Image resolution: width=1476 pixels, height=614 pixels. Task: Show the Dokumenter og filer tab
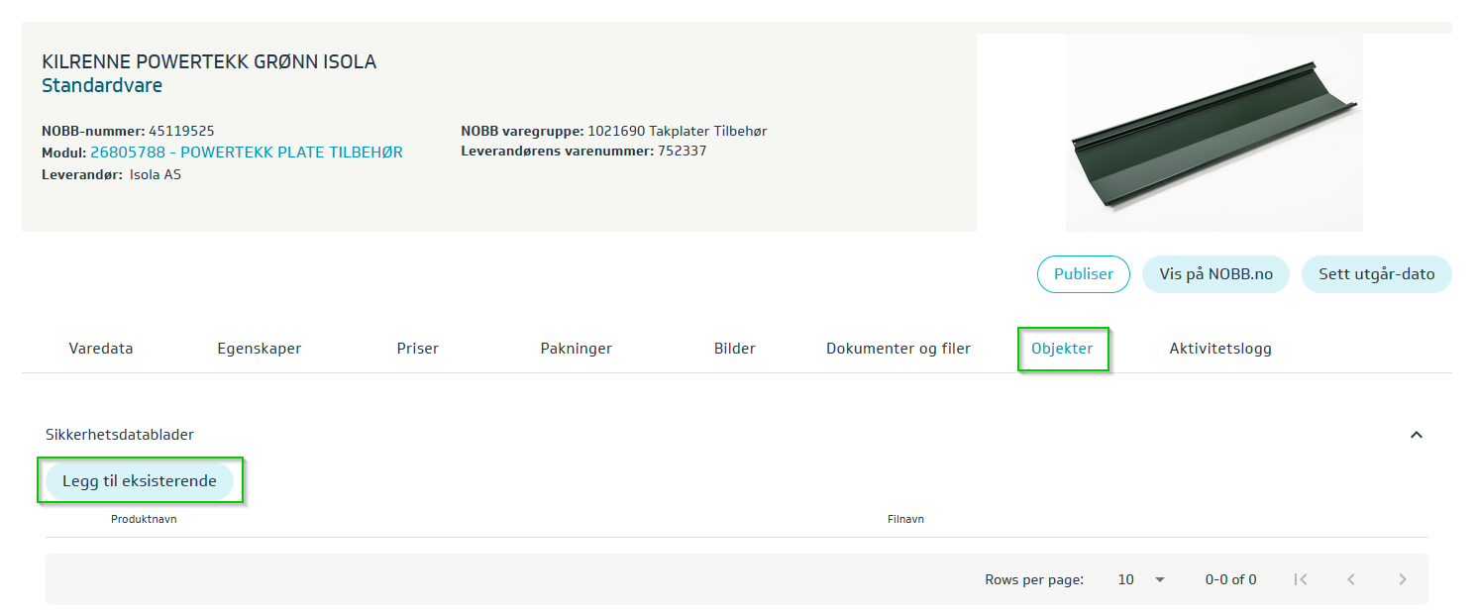point(898,349)
